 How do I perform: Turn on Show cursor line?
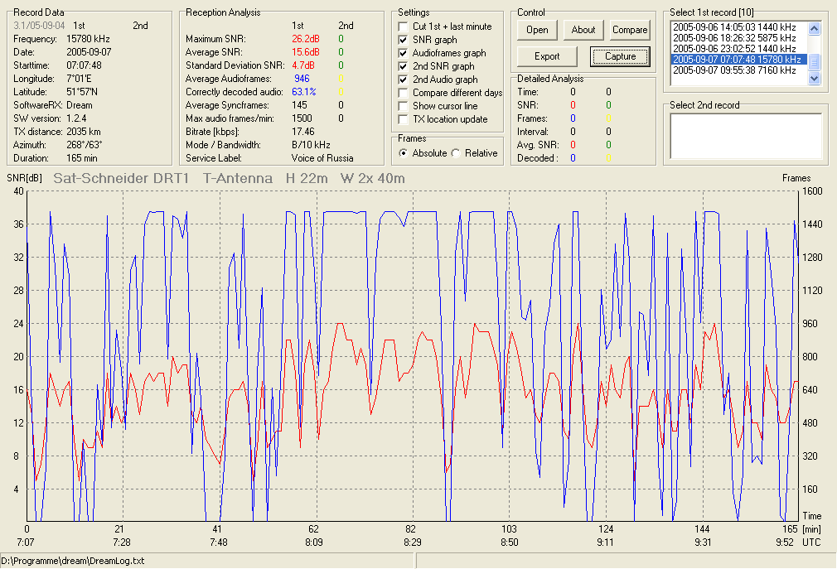(x=404, y=106)
